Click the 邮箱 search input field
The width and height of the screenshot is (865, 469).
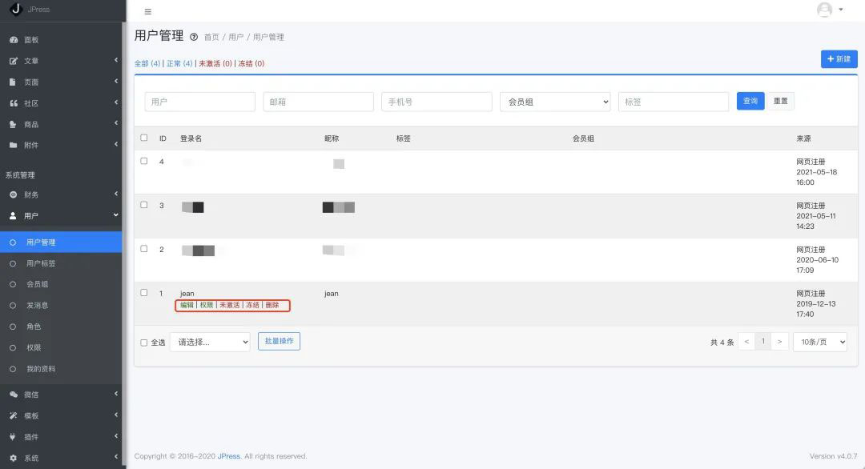pos(318,102)
